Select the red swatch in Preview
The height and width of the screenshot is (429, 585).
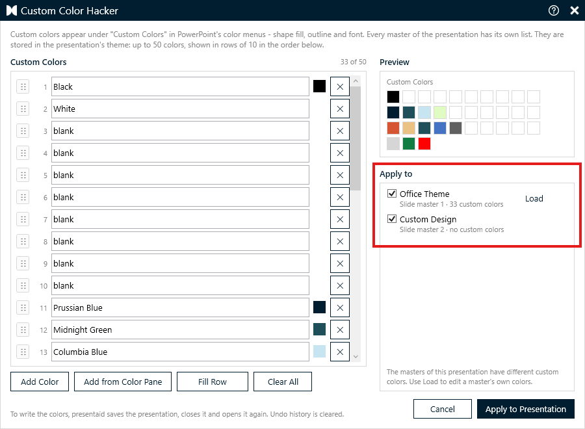[424, 144]
